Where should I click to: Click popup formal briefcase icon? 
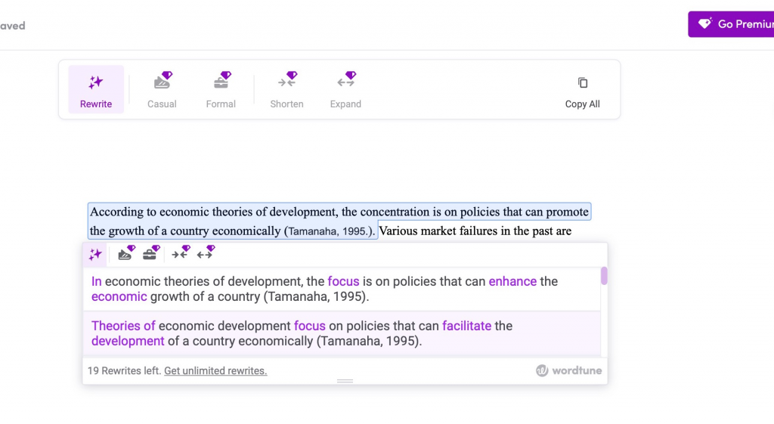[x=151, y=252]
